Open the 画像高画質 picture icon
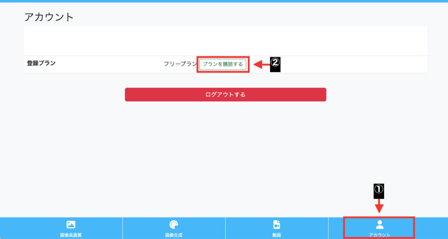The width and height of the screenshot is (448, 239). coord(71,225)
